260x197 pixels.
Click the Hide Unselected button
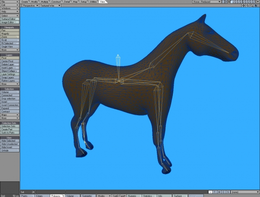coord(10,144)
